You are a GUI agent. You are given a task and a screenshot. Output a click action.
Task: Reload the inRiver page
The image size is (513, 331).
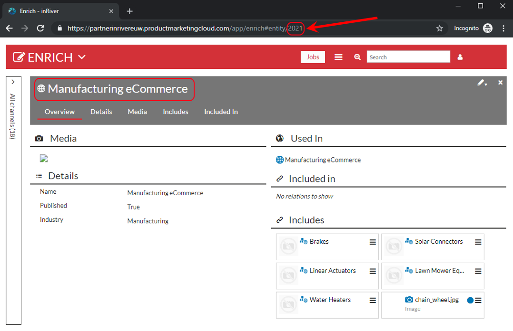point(40,28)
